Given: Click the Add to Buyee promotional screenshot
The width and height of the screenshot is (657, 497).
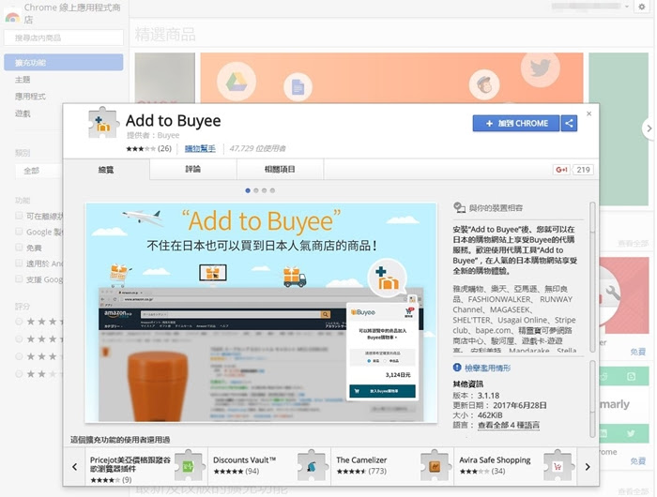Looking at the screenshot, I should [261, 312].
